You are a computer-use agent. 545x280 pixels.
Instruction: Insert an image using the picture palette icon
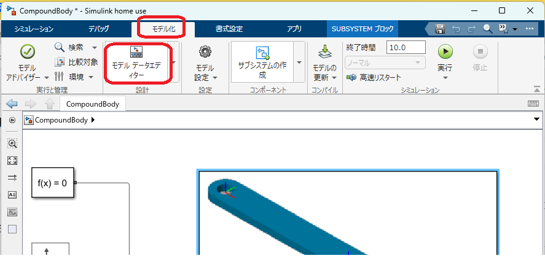(12, 212)
